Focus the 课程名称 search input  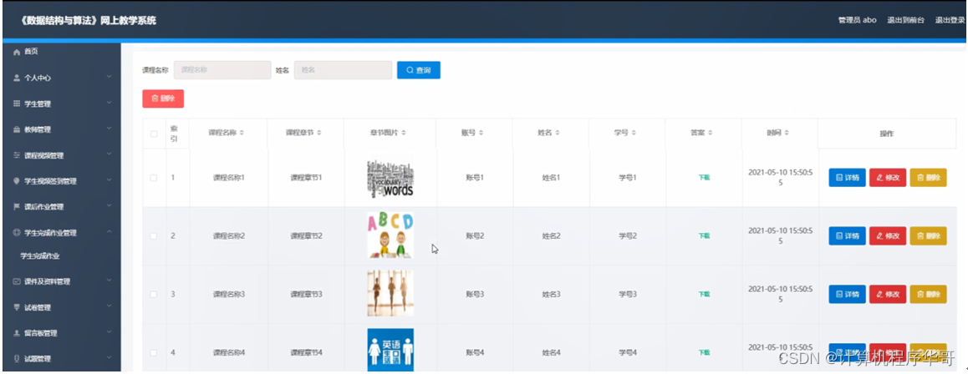coord(222,70)
